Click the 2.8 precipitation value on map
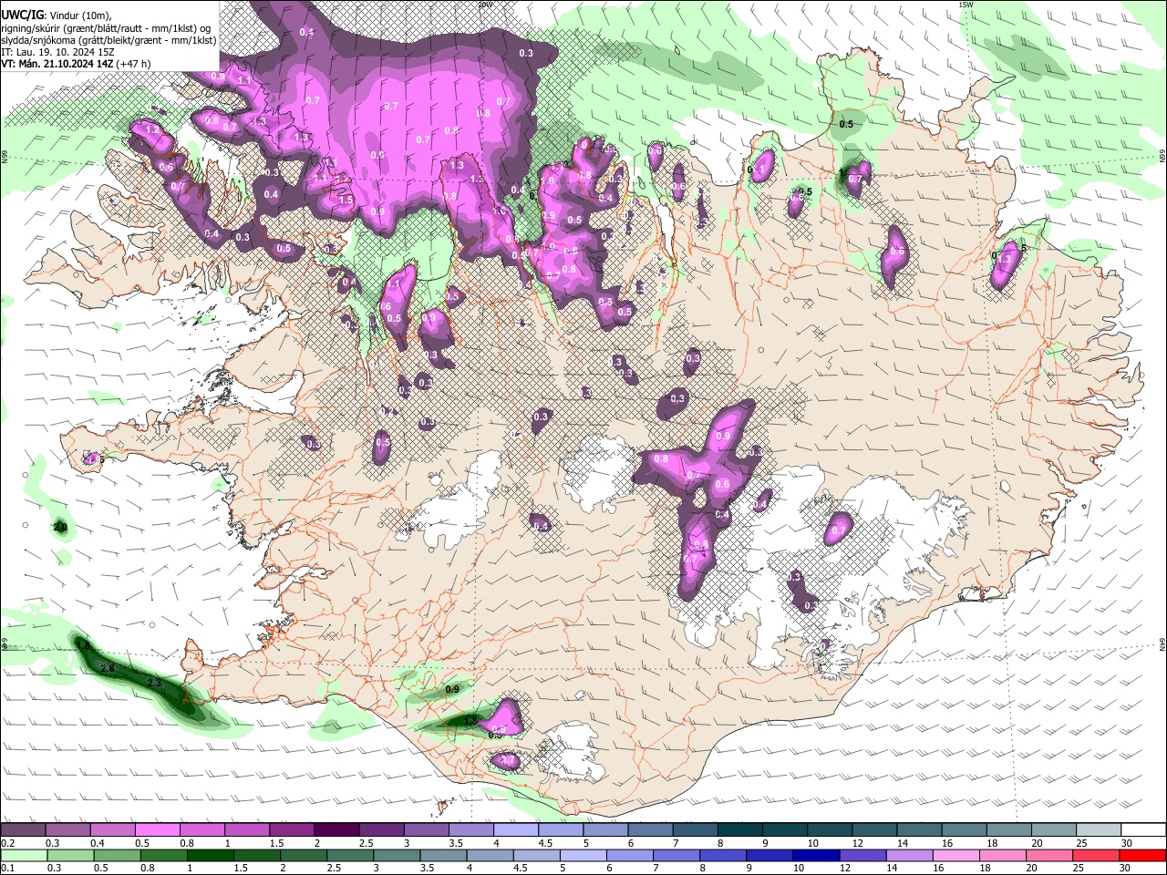The image size is (1167, 875). click(x=108, y=668)
